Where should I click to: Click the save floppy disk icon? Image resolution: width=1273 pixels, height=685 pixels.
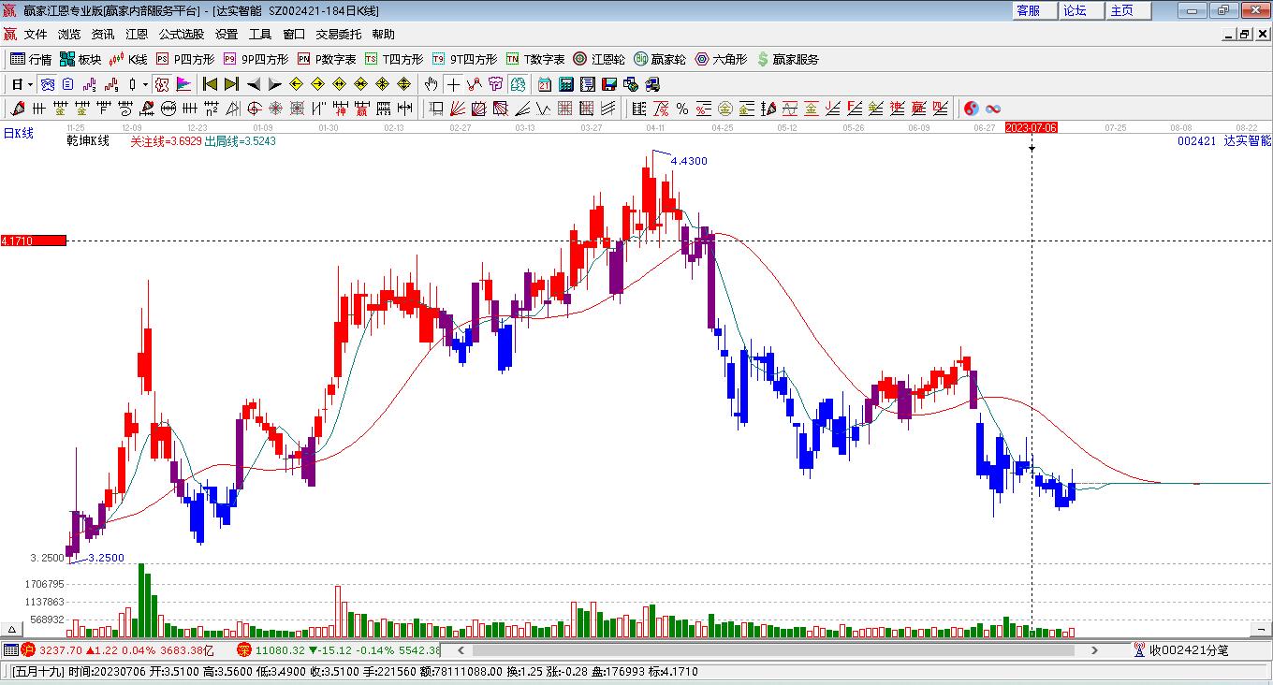point(608,84)
